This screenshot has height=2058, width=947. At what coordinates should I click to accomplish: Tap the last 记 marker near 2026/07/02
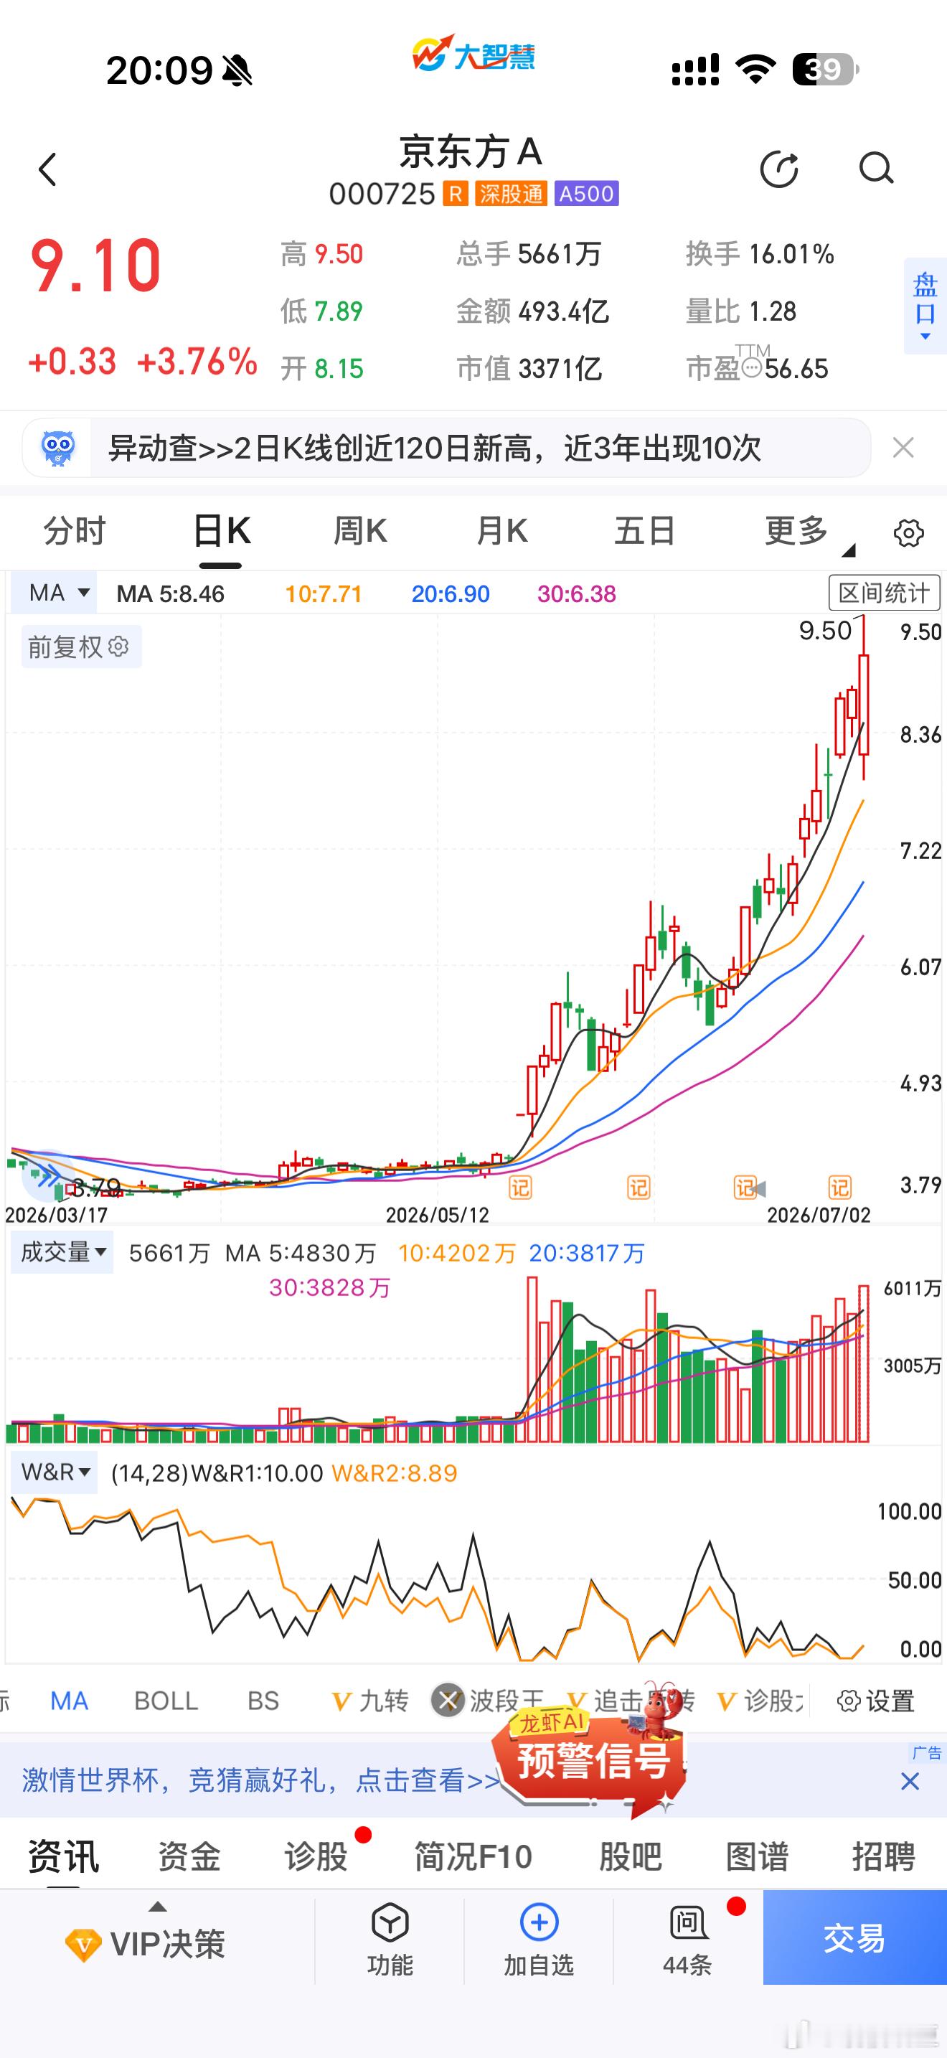point(840,1188)
